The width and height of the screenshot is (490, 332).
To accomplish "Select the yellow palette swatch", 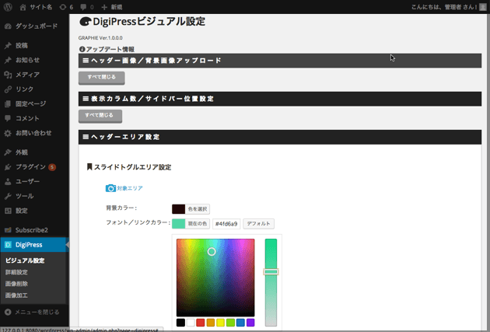I will (221, 323).
